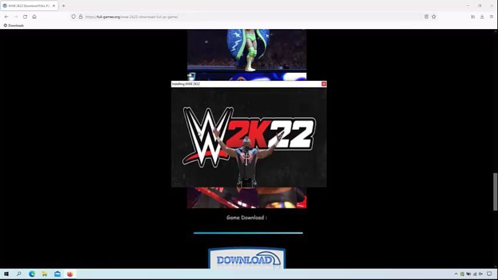Click the green system tray icon

(462, 274)
